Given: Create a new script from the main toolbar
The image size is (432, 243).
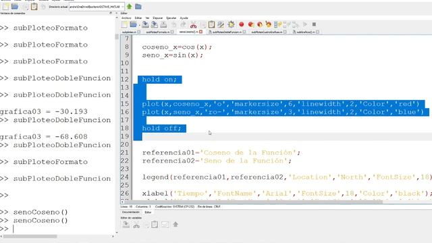Looking at the screenshot, I should (5, 6).
